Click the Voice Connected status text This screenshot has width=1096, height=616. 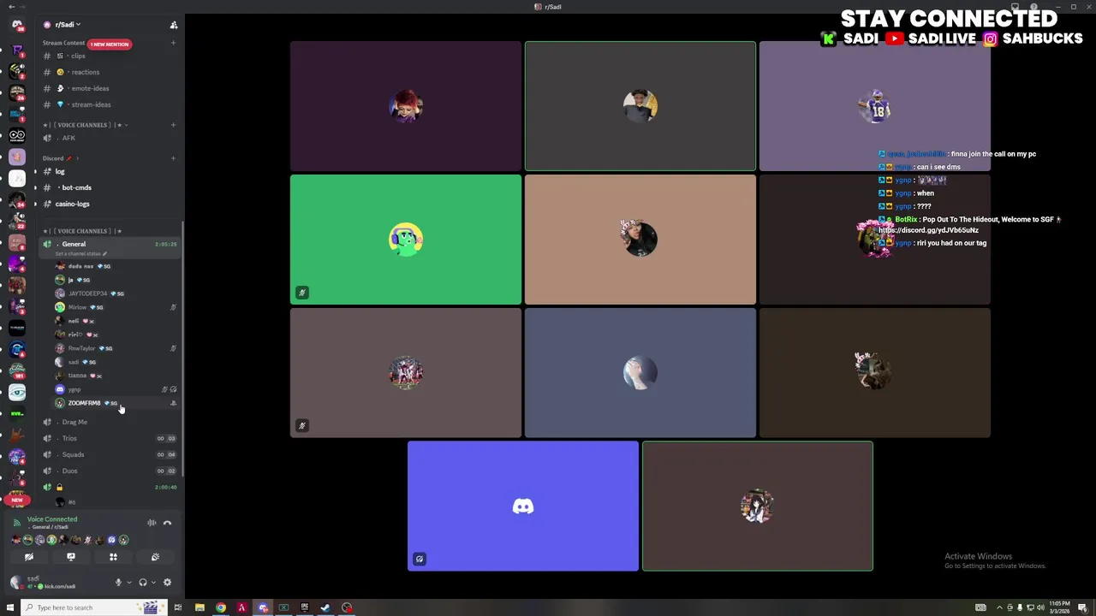coord(52,519)
